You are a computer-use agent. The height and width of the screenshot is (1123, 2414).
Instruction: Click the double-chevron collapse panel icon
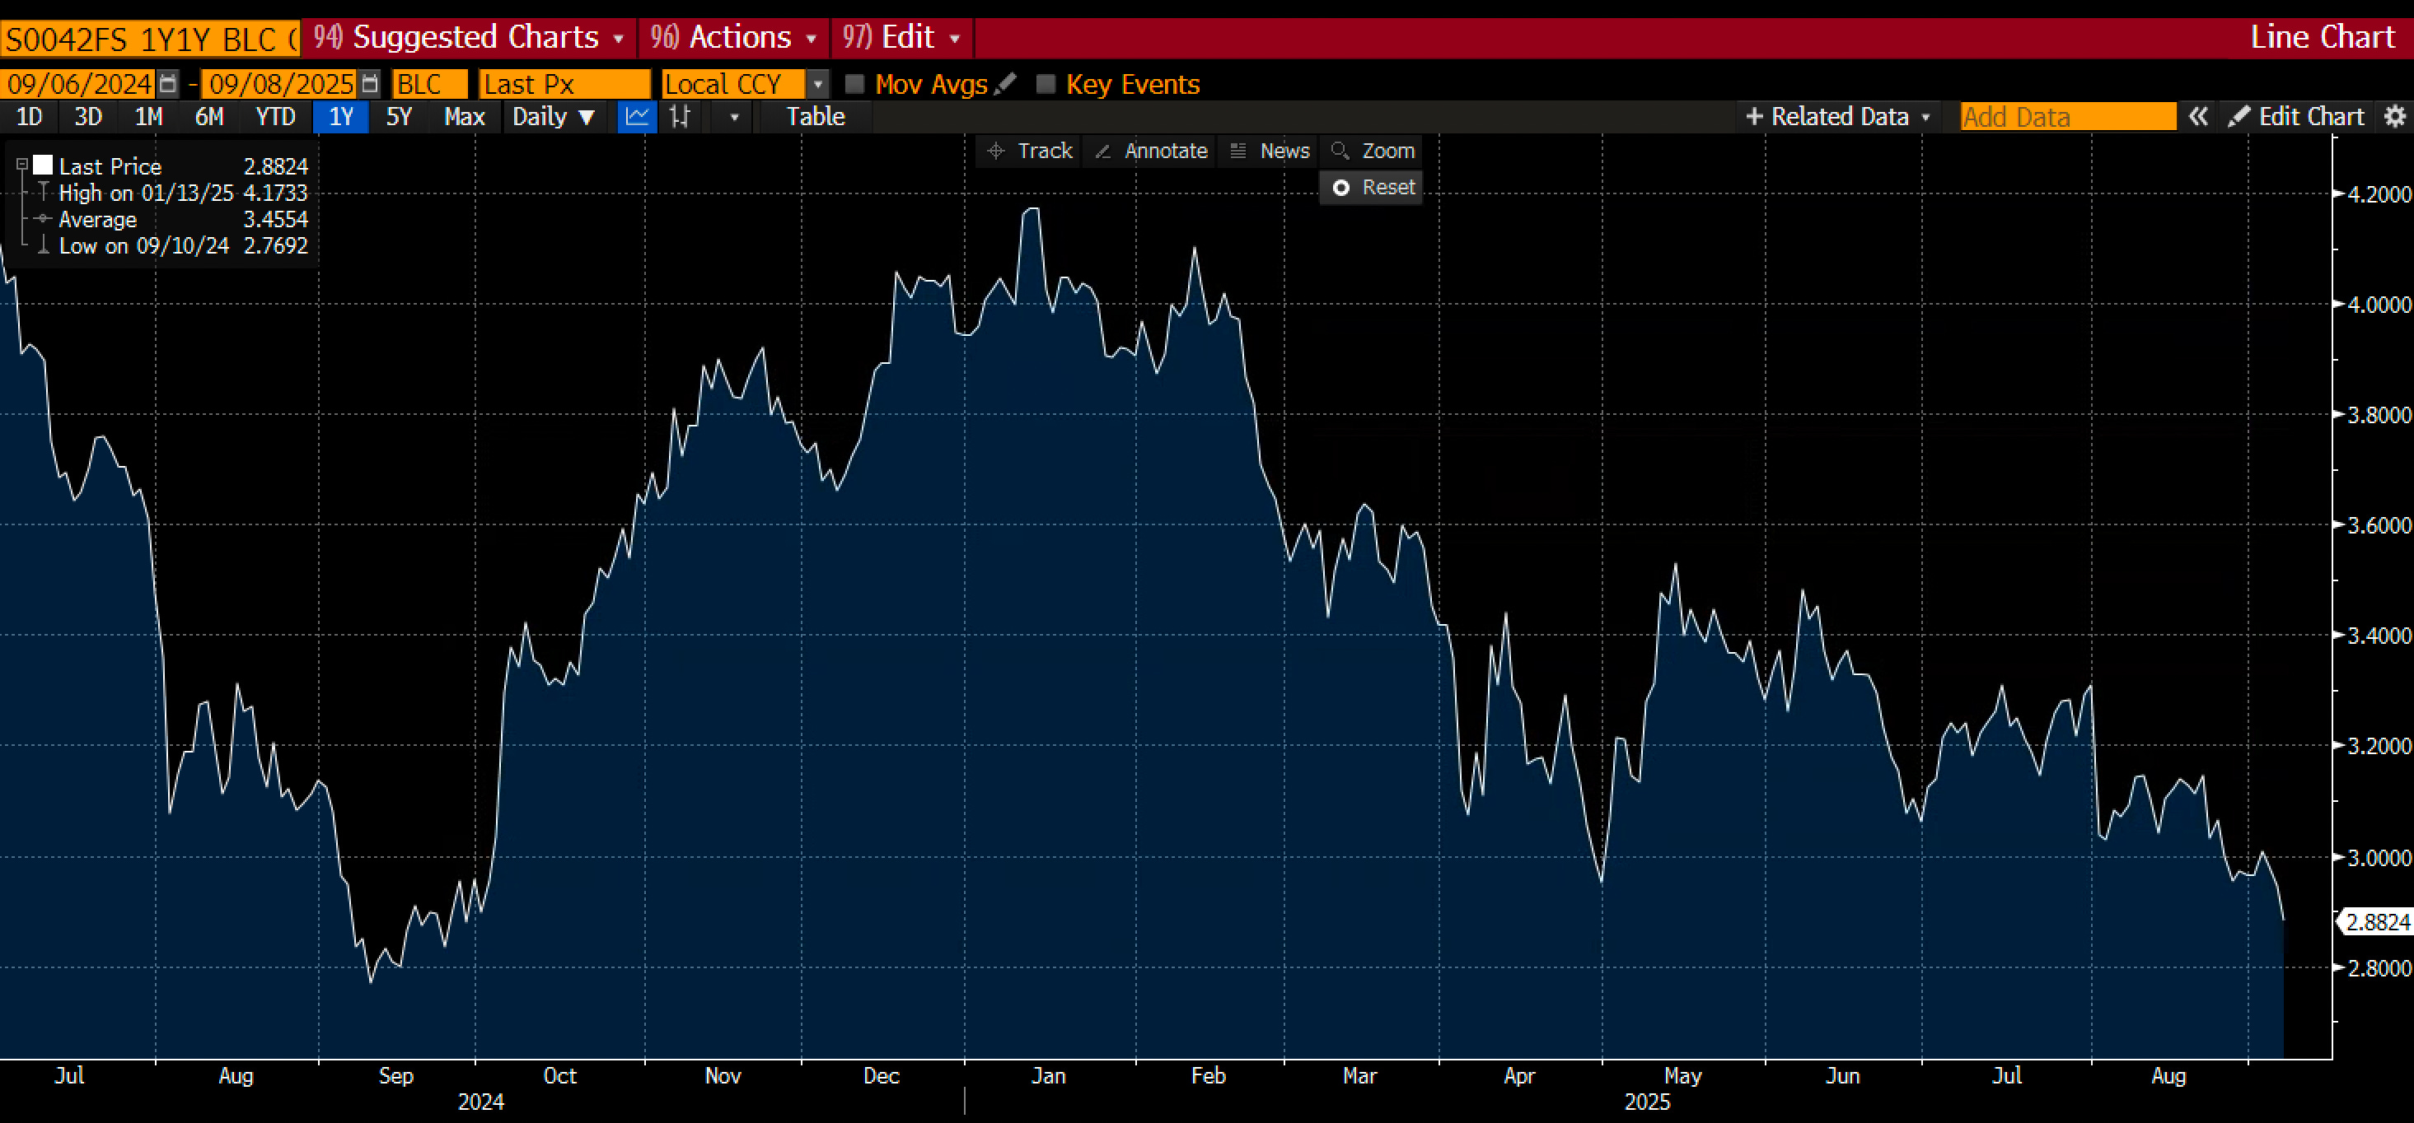point(2197,117)
